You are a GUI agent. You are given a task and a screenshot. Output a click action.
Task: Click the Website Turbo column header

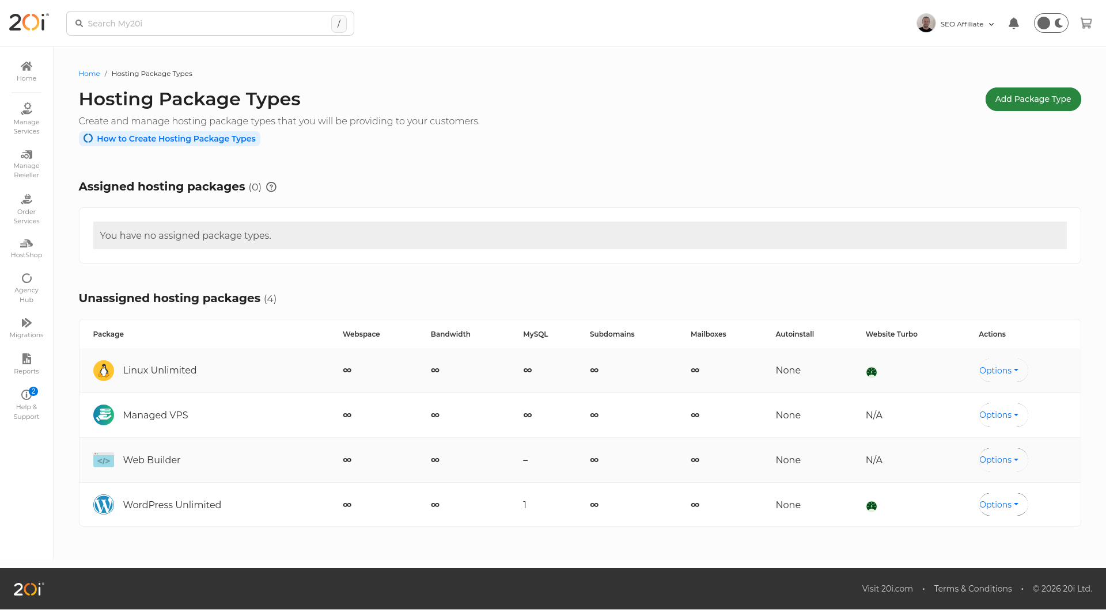pos(891,334)
